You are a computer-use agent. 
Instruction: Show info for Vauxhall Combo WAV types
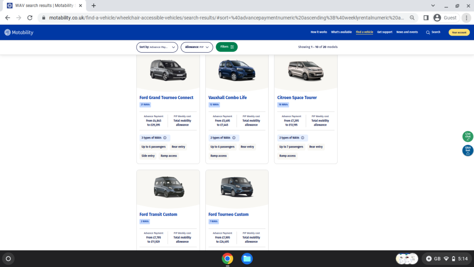(234, 138)
